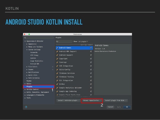160x120 pixels.
Task: Toggle the Android Support checkbox
Action: coord(91,55)
